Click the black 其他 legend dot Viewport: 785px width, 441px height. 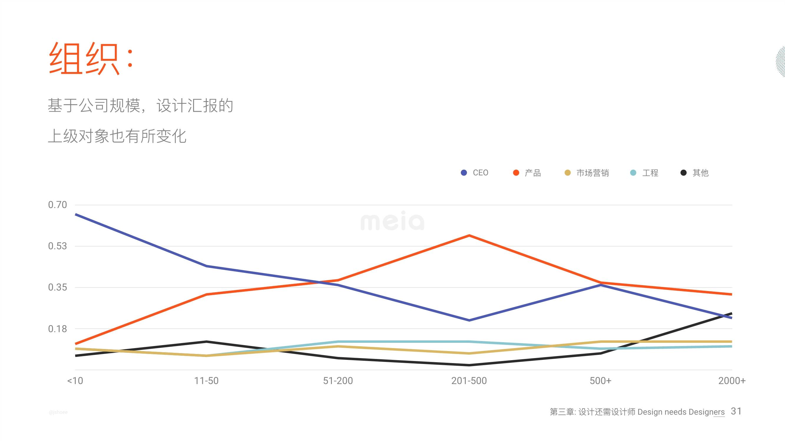tap(683, 173)
